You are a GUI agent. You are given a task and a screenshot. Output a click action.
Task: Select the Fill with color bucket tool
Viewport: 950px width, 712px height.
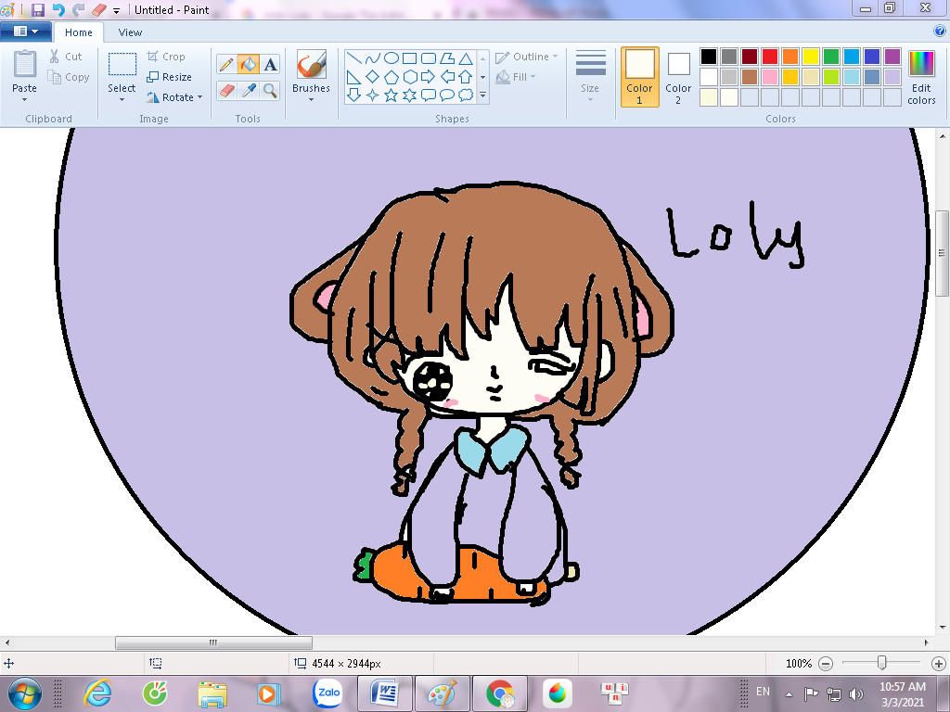click(249, 64)
